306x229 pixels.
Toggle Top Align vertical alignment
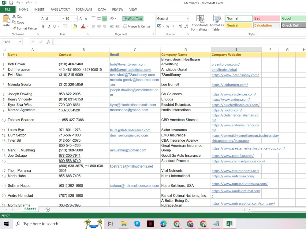pos(93,18)
